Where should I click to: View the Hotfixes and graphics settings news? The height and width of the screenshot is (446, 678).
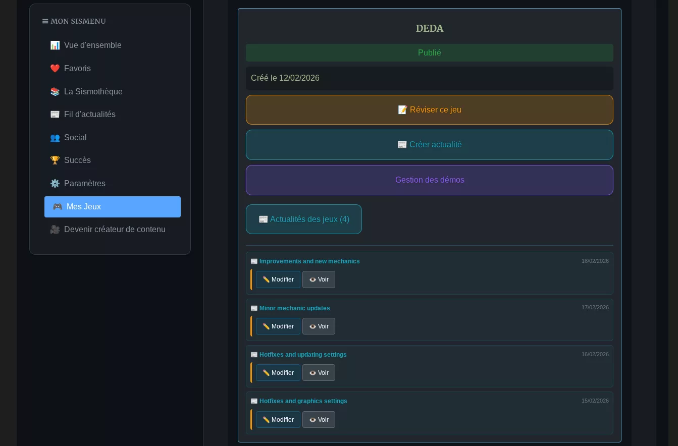[319, 420]
